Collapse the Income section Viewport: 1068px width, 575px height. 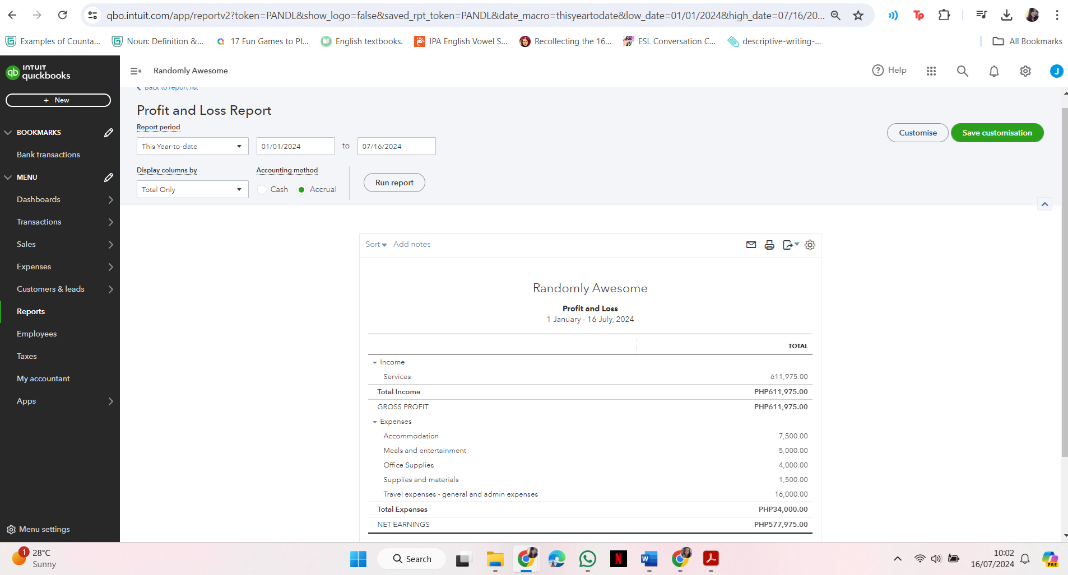[x=375, y=363]
